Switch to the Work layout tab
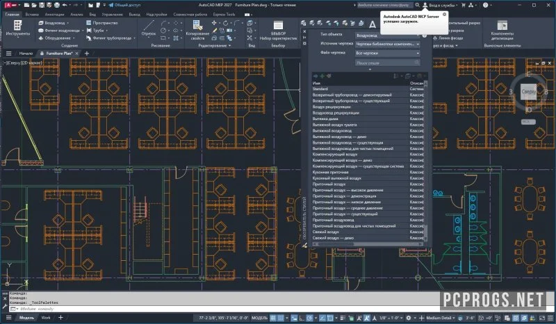 point(46,318)
